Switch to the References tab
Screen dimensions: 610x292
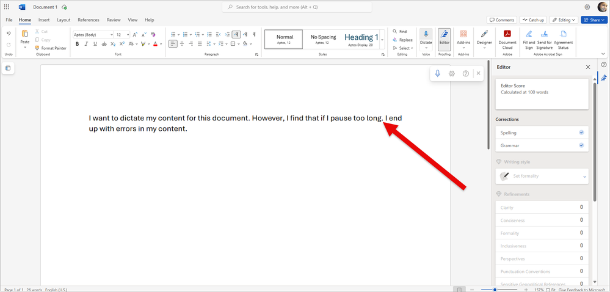[89, 20]
